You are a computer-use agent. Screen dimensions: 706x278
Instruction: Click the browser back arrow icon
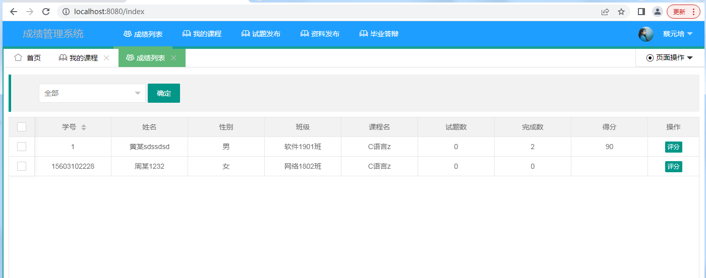[14, 12]
